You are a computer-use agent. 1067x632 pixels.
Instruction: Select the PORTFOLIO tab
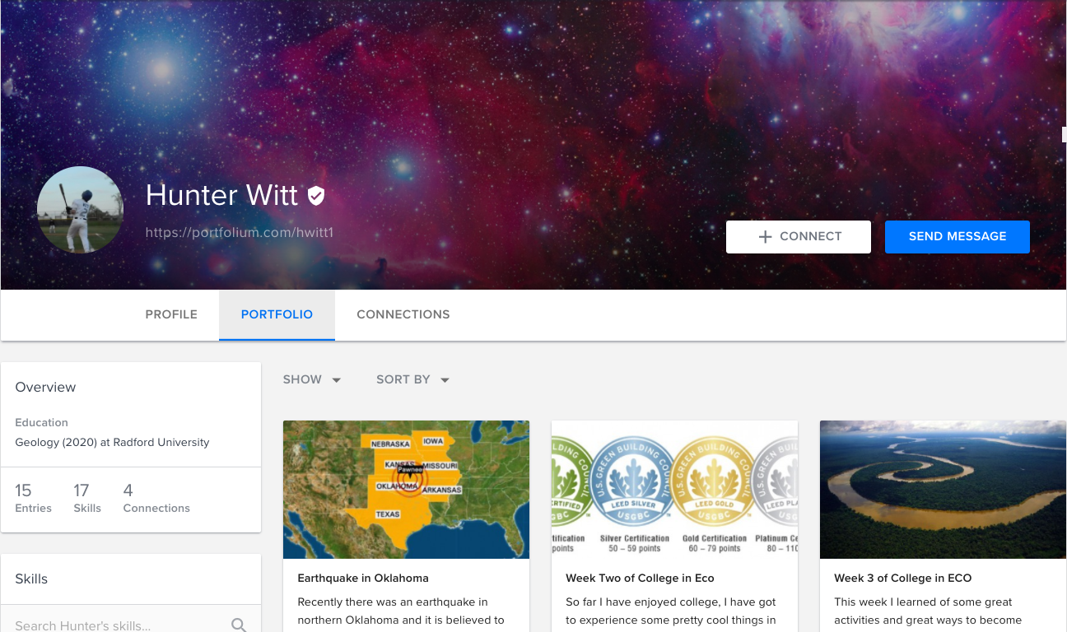coord(277,314)
